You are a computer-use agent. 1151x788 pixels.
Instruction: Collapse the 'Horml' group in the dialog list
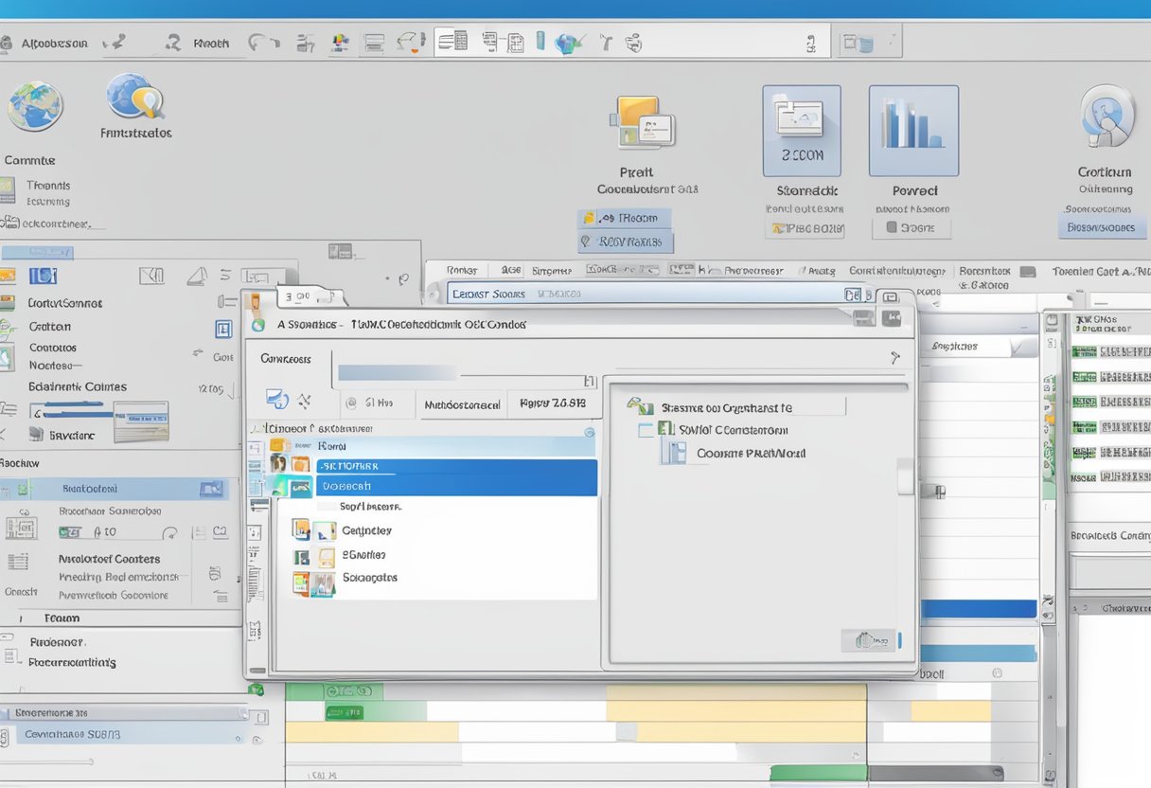point(277,444)
